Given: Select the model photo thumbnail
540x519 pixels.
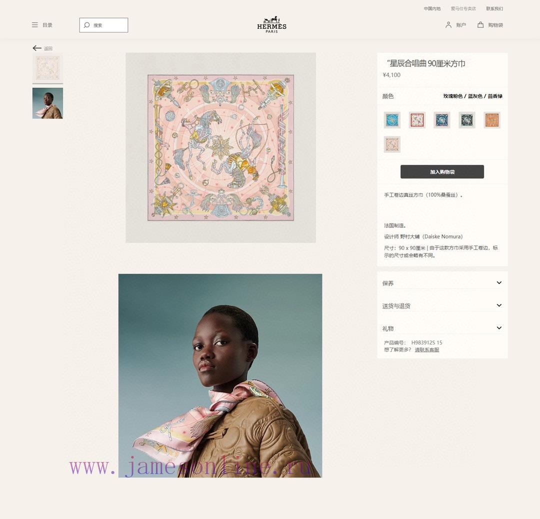Looking at the screenshot, I should (47, 103).
